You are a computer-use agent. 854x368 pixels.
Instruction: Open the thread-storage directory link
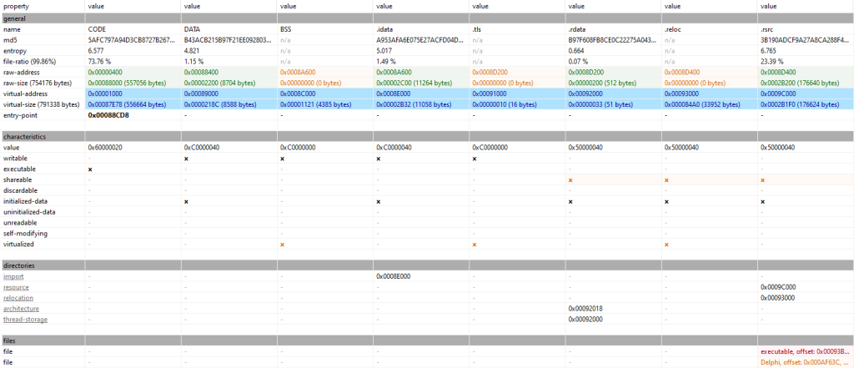[x=25, y=319]
